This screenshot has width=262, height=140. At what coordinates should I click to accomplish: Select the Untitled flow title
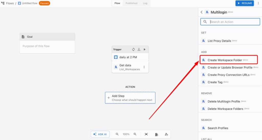click(30, 3)
